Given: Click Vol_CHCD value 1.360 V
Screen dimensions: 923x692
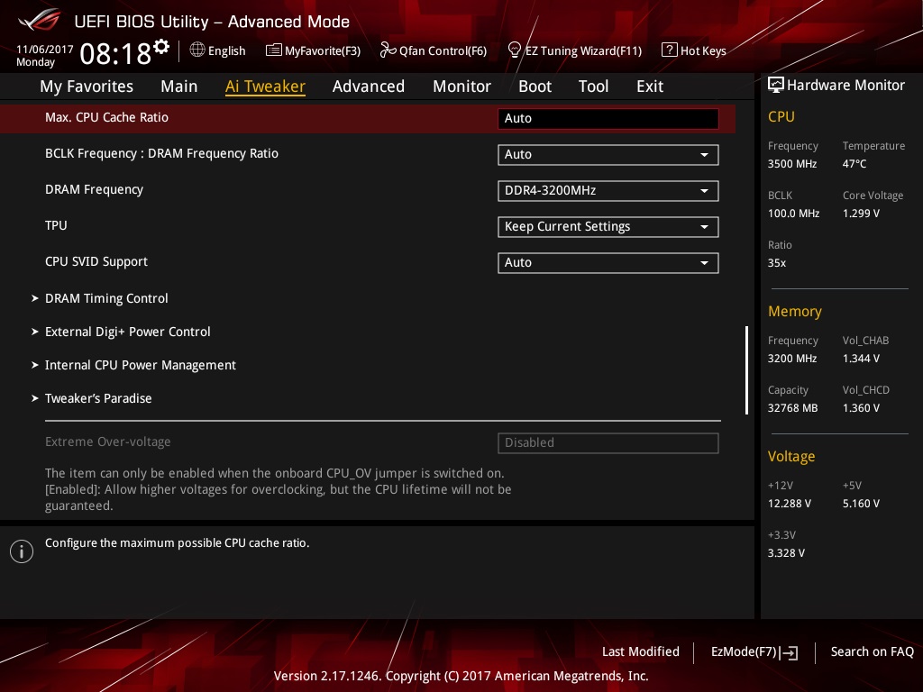Looking at the screenshot, I should pos(861,408).
